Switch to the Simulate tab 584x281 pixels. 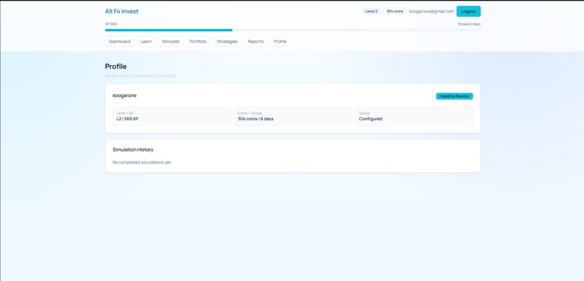coord(170,41)
